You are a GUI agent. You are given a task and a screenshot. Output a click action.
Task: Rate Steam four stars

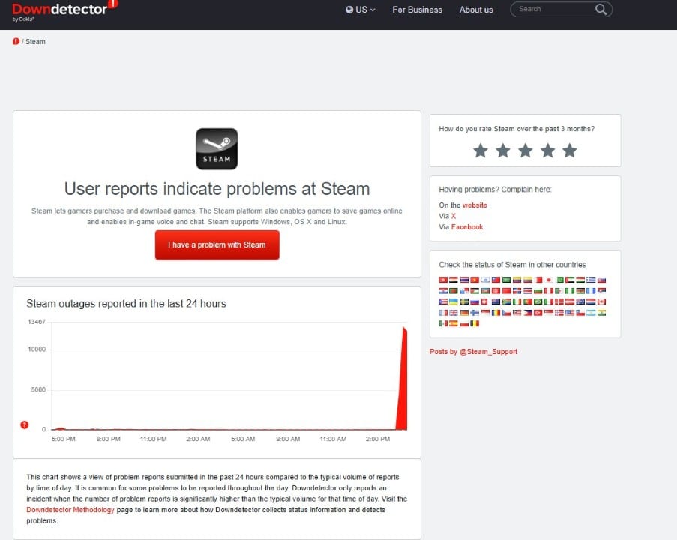point(547,150)
